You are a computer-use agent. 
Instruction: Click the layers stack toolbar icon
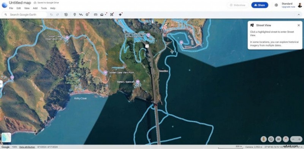coord(87,14)
